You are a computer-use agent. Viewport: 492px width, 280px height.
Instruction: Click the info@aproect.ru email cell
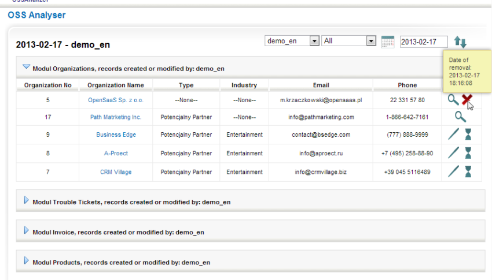click(x=321, y=154)
